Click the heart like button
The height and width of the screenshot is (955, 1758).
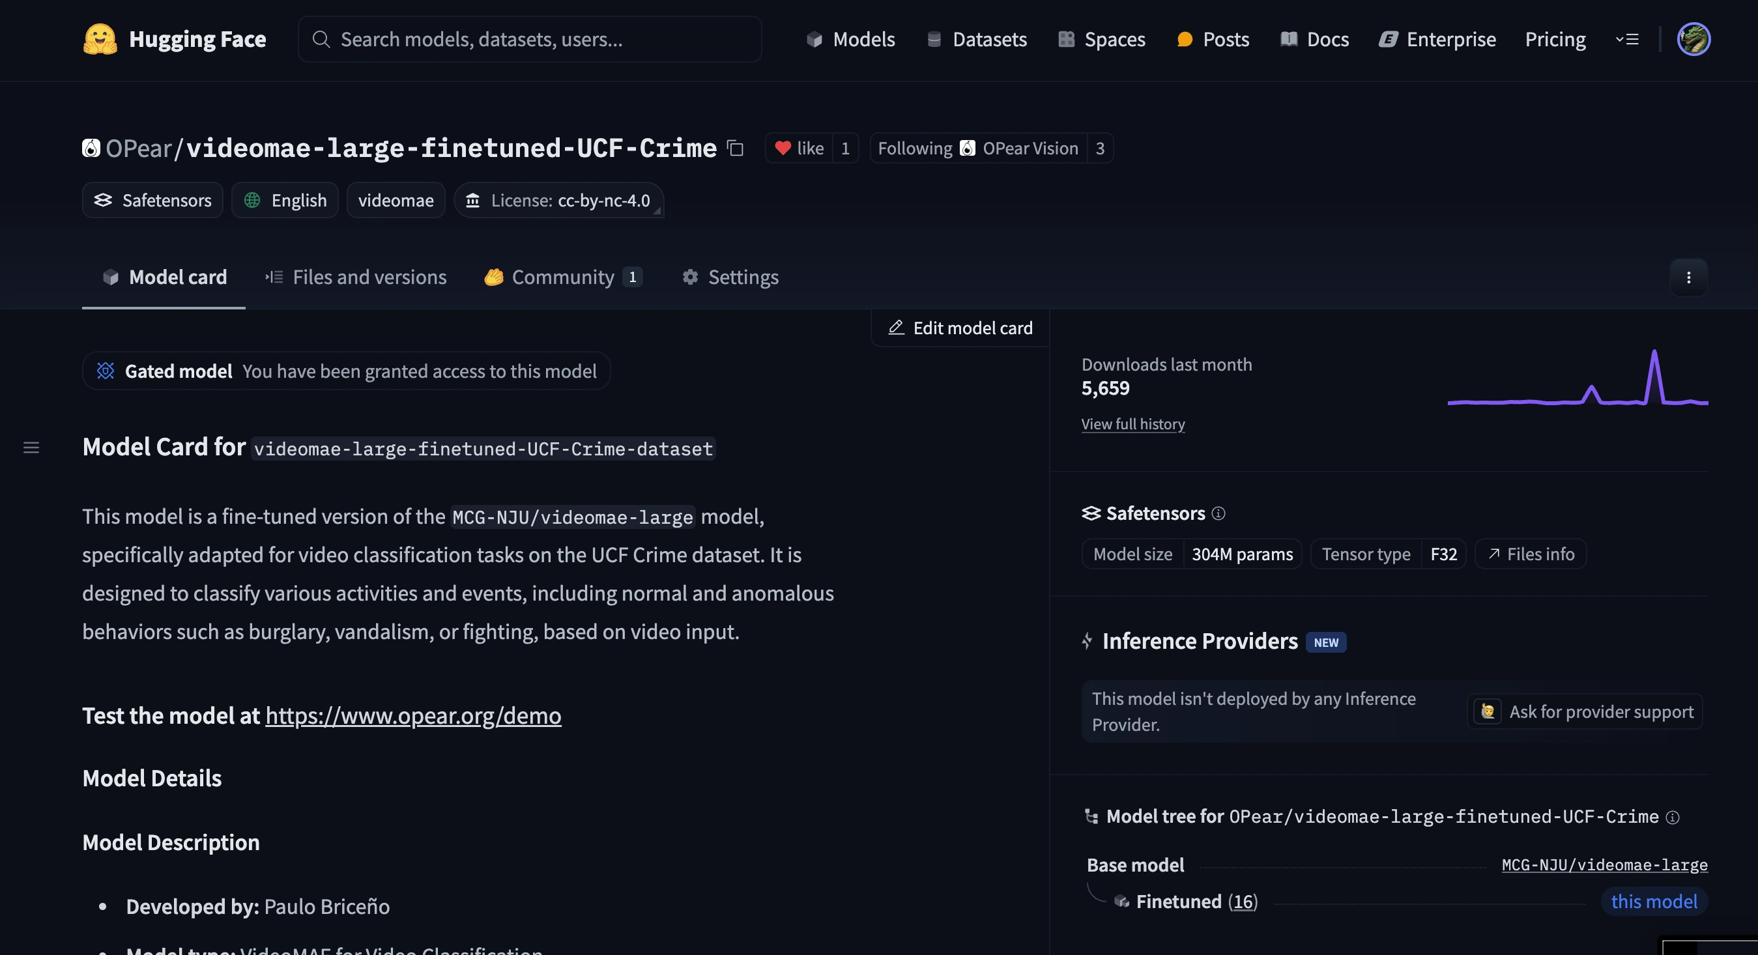click(799, 148)
